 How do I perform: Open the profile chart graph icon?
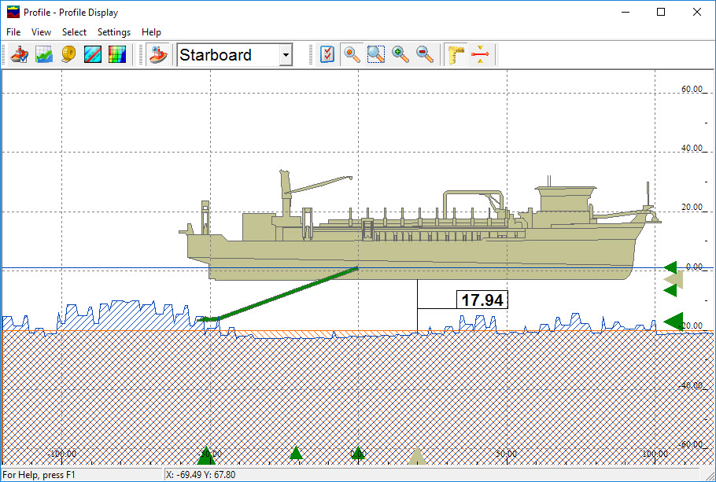[44, 55]
